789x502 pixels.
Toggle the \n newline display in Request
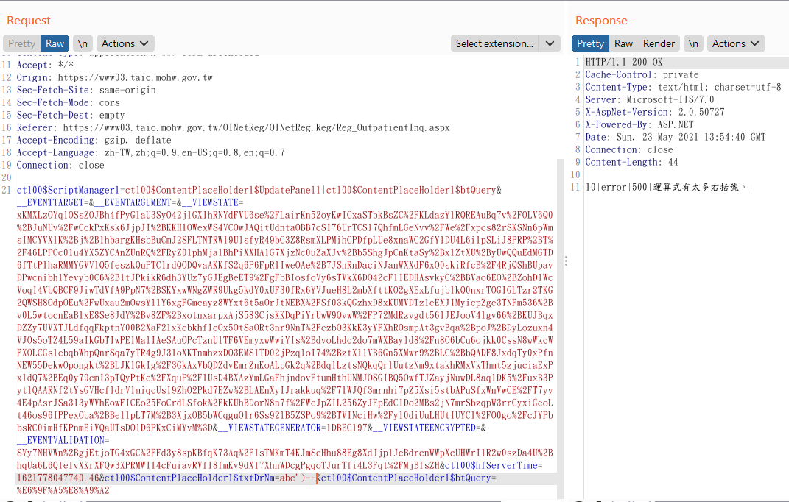coord(83,43)
